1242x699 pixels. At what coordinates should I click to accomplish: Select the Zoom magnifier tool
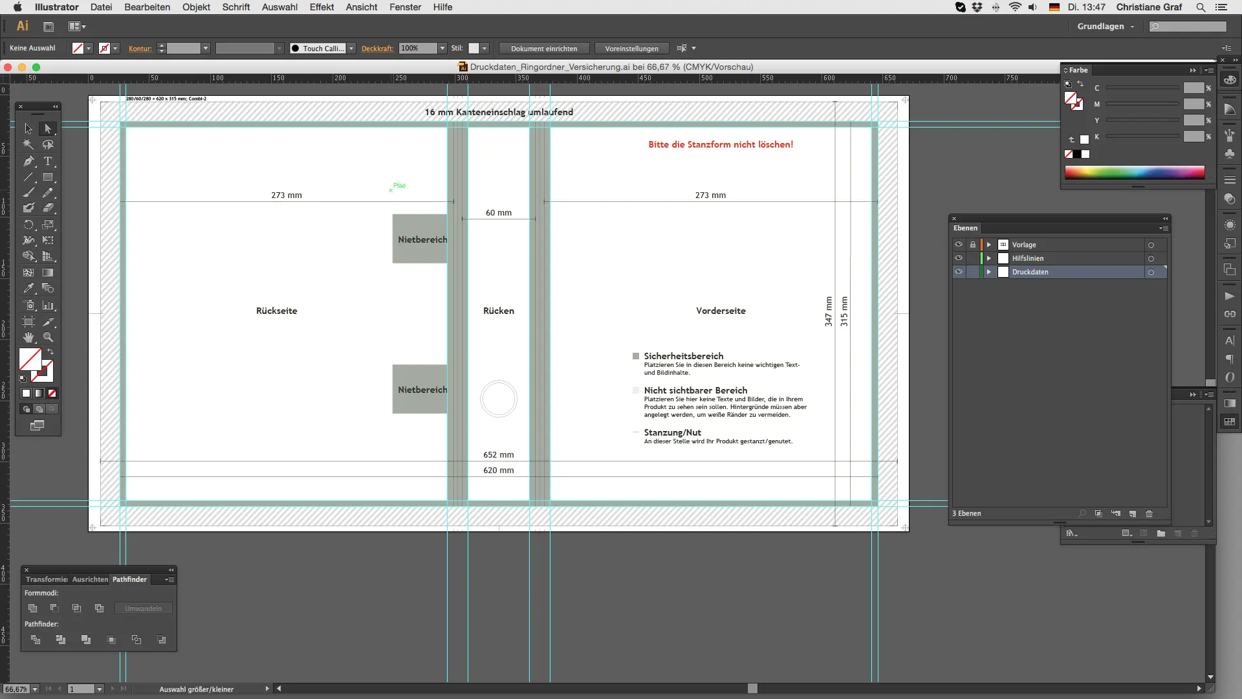coord(48,337)
